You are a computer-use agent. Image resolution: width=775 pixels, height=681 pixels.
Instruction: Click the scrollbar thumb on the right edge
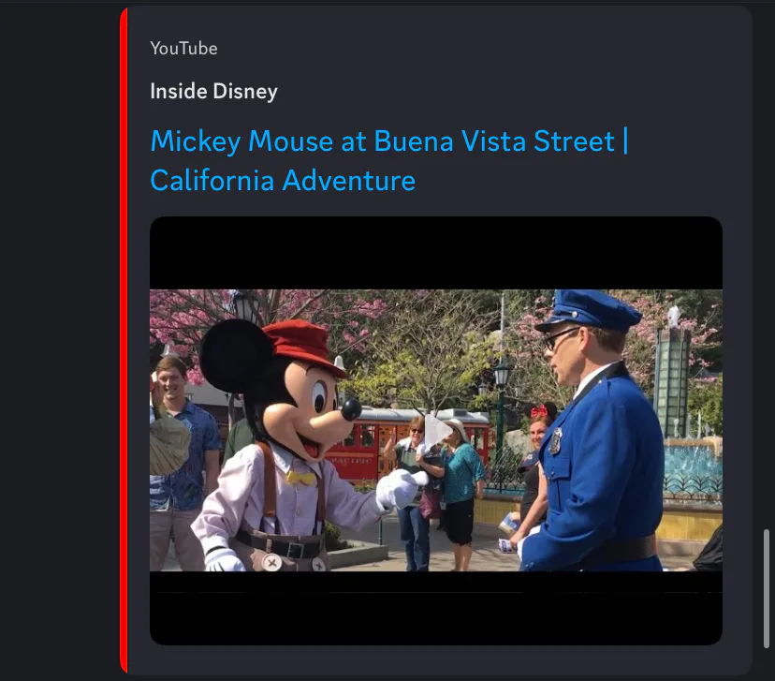click(767, 589)
